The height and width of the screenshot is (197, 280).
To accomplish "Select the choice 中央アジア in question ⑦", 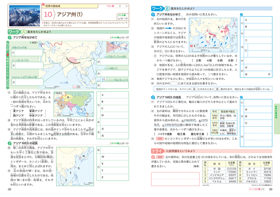I will pos(36,116).
